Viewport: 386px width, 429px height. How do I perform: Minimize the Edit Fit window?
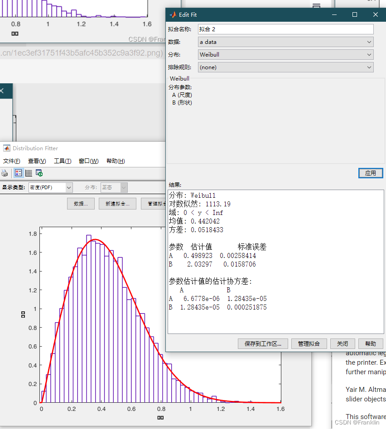334,14
